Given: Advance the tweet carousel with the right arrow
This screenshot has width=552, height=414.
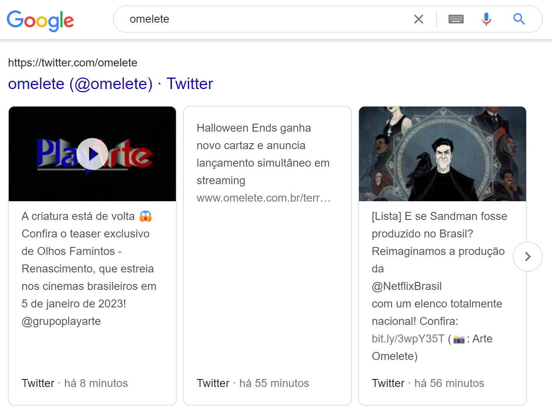Looking at the screenshot, I should 527,257.
